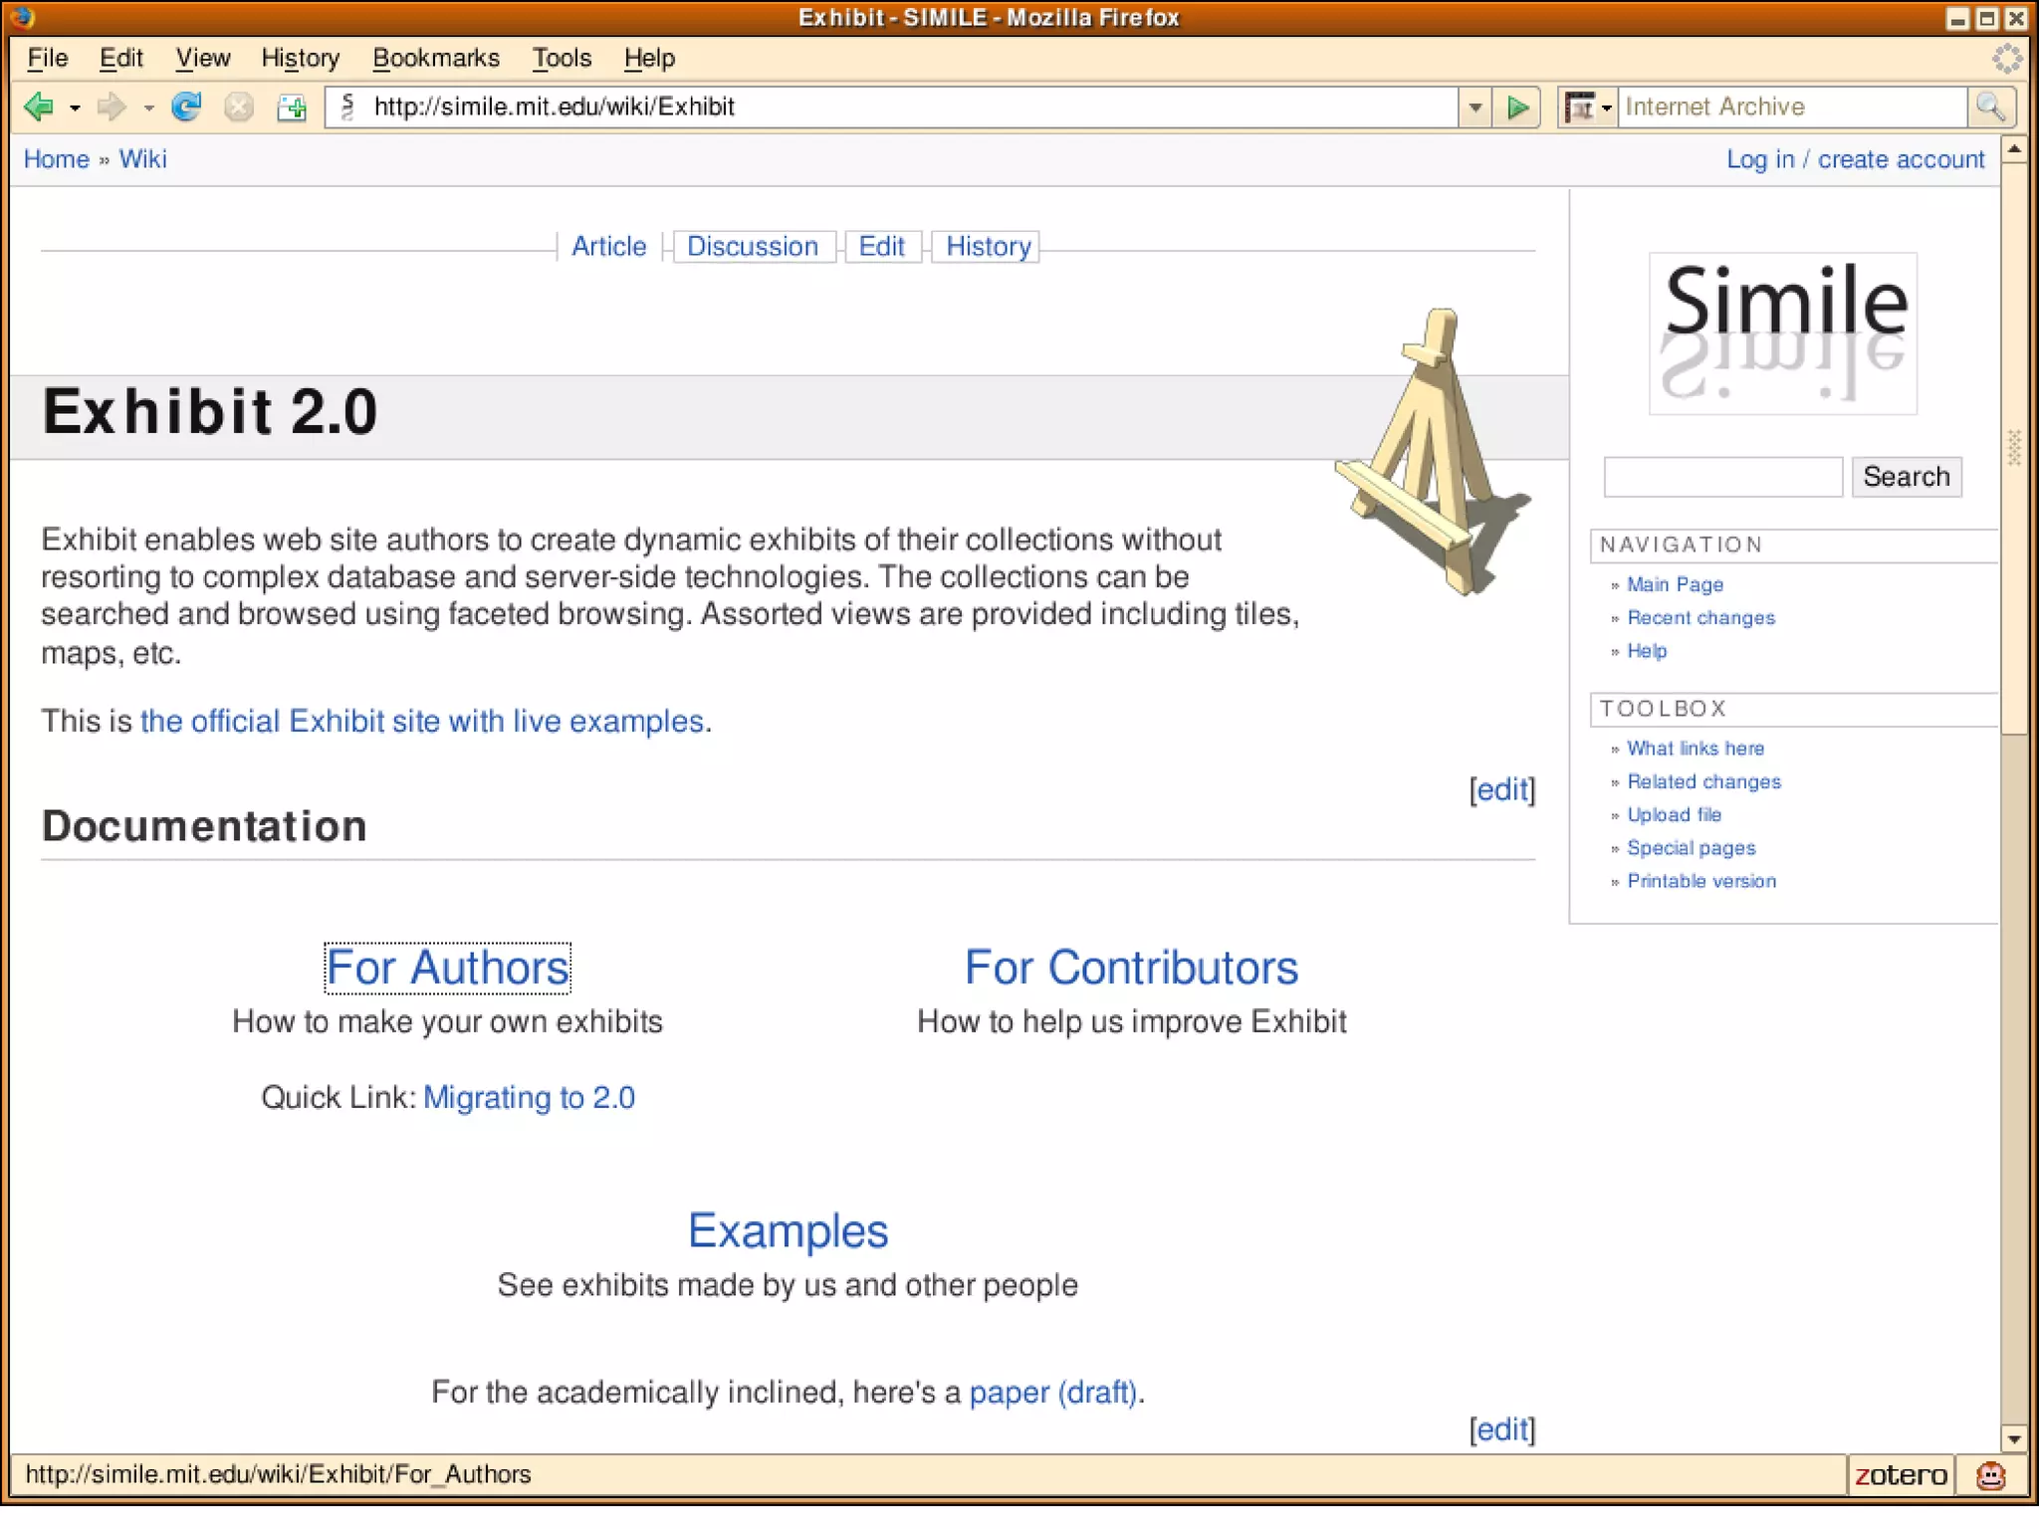Open the search engine selector dropdown
This screenshot has width=2039, height=1529.
pyautogui.click(x=1587, y=108)
